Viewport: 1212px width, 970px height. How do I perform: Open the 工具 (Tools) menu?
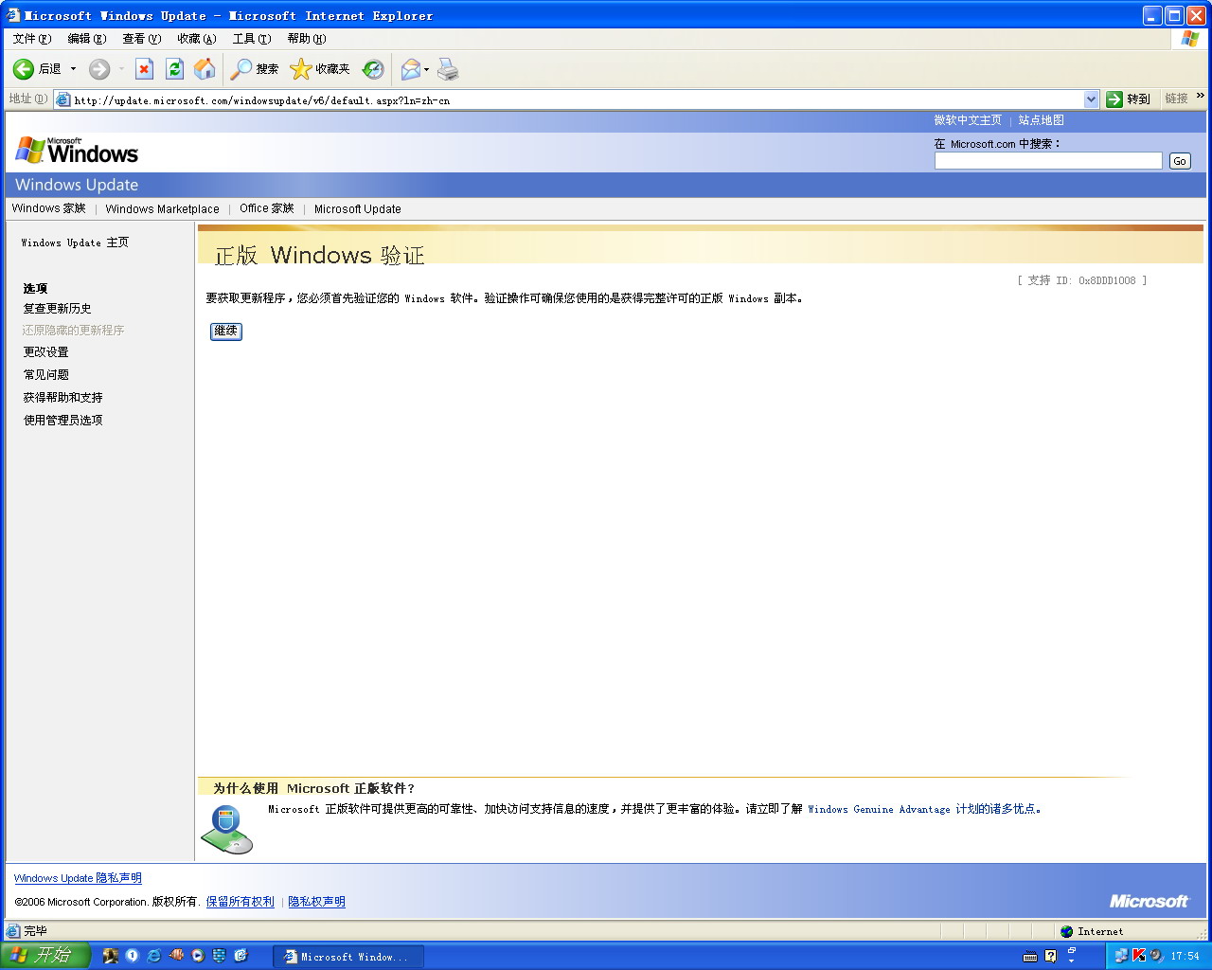(251, 39)
